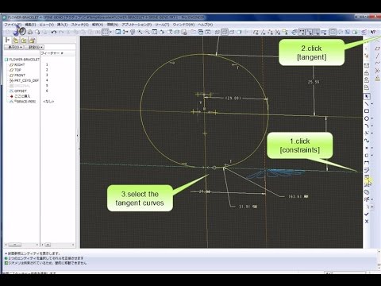Click the 29.09 dimension value

click(233, 99)
